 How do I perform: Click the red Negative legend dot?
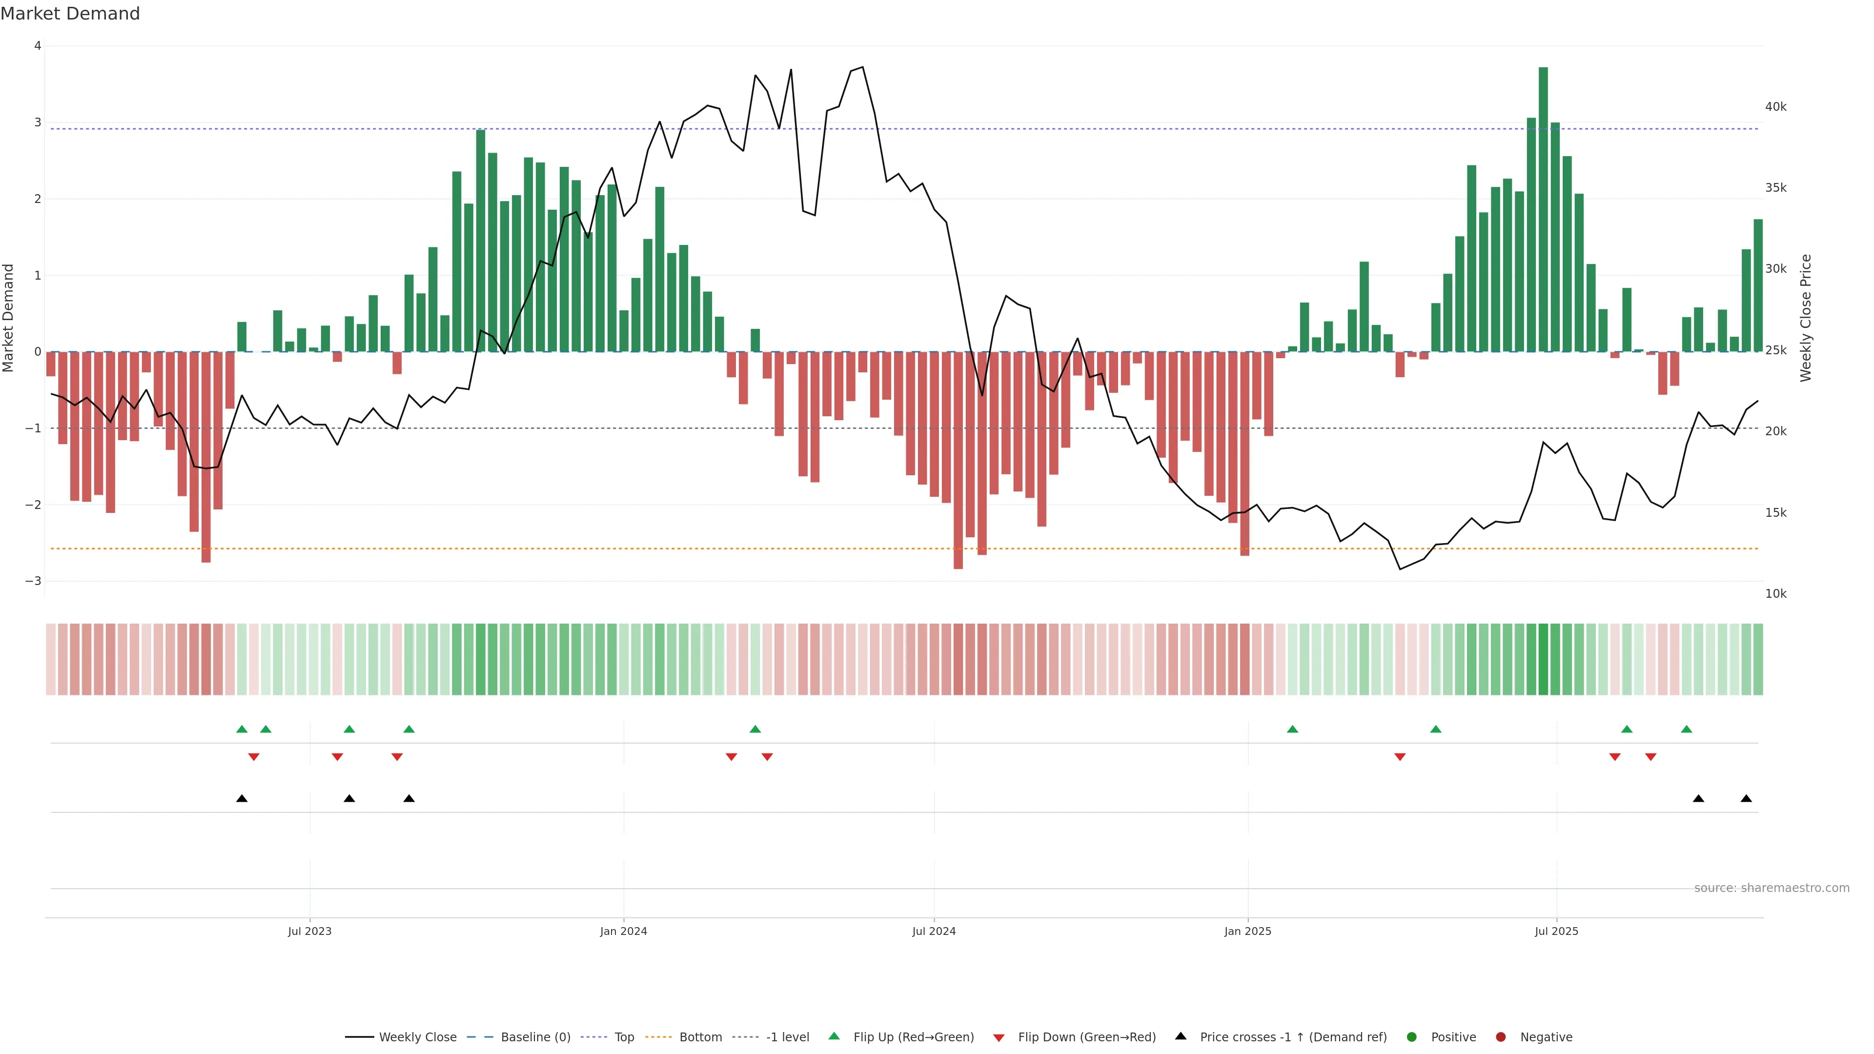(x=1501, y=1037)
